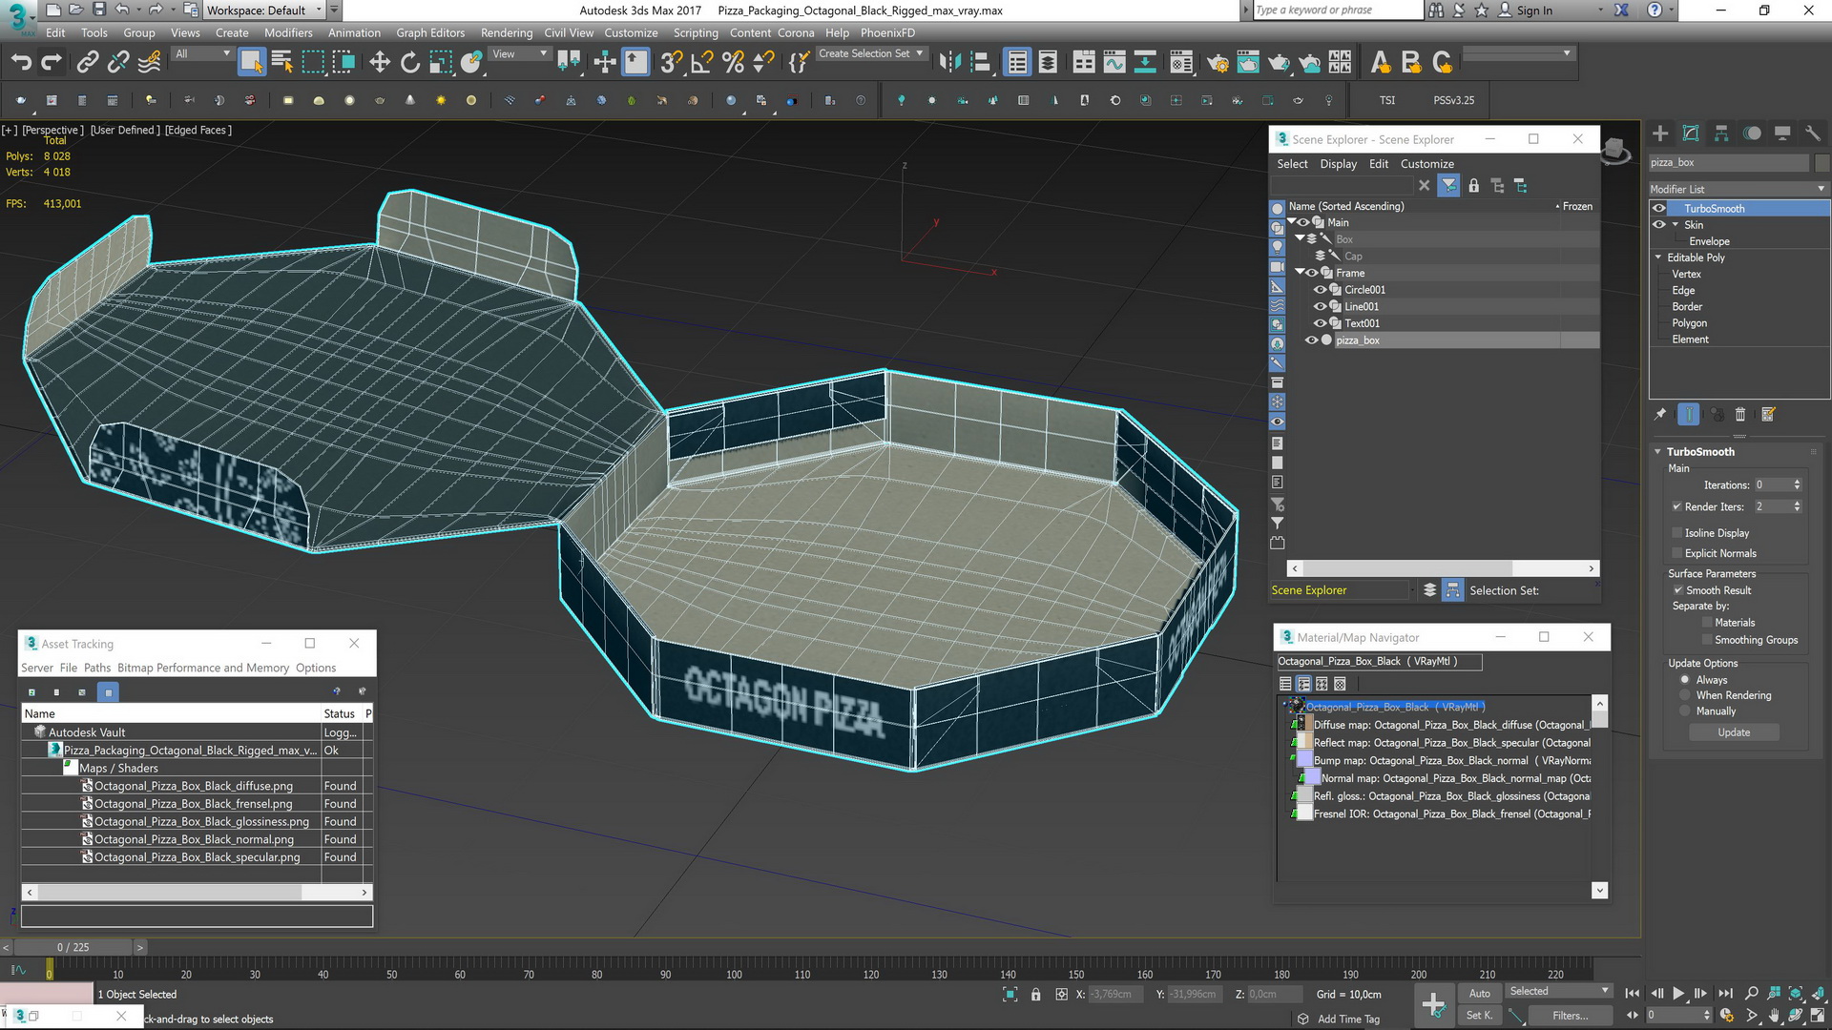
Task: Toggle the Render Iters checkbox
Action: (x=1676, y=506)
